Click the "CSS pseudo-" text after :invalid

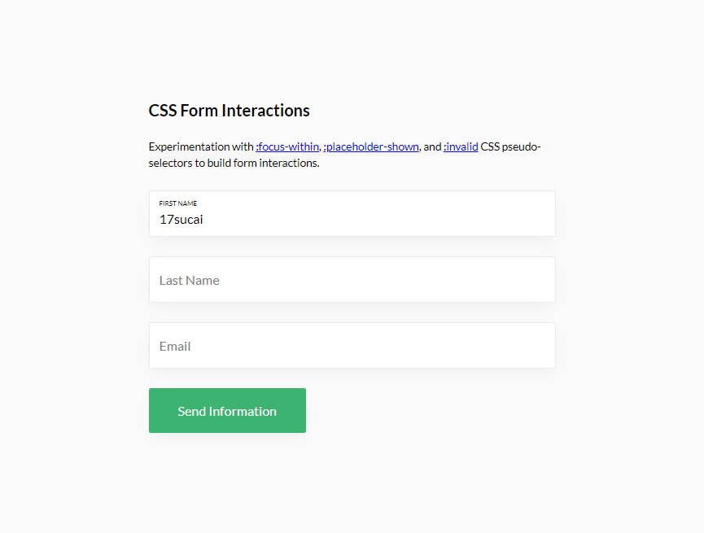pos(510,147)
